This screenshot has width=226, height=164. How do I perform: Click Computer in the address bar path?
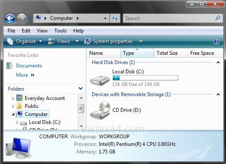click(x=61, y=18)
